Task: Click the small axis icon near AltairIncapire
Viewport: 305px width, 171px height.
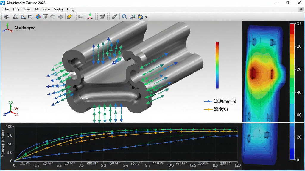Action: click(7, 28)
